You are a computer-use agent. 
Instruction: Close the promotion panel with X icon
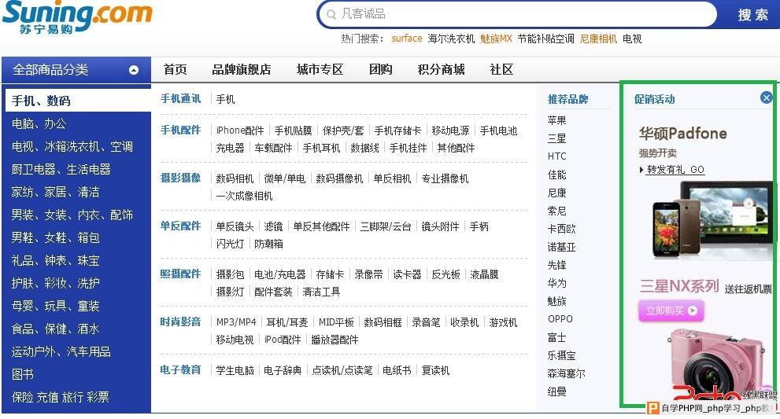coord(767,98)
